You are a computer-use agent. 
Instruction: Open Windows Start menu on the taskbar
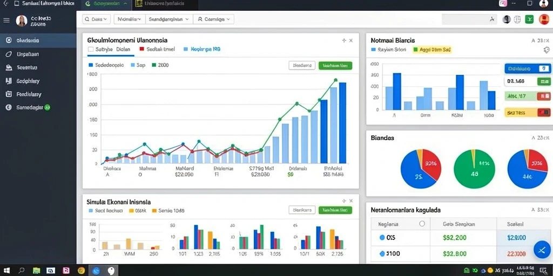pos(6,271)
